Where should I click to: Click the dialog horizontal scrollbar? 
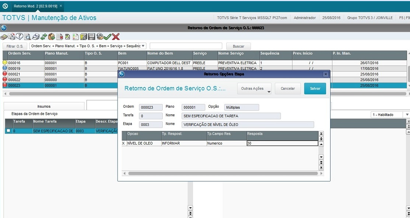pyautogui.click(x=223, y=173)
